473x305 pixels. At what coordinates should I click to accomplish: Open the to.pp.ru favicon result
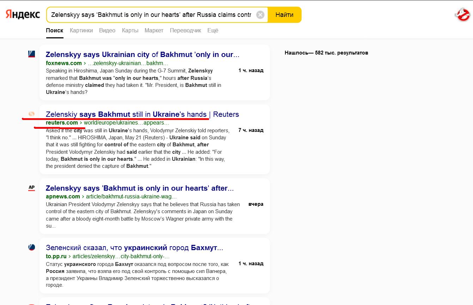[x=31, y=247]
